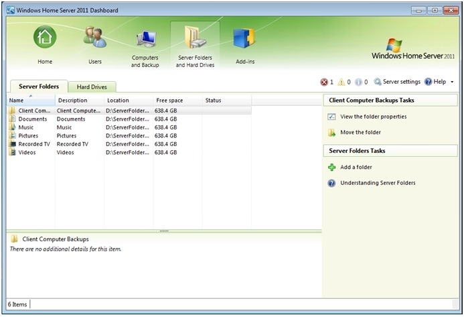The image size is (464, 317).
Task: Click the Add a folder plus icon
Action: click(x=331, y=168)
